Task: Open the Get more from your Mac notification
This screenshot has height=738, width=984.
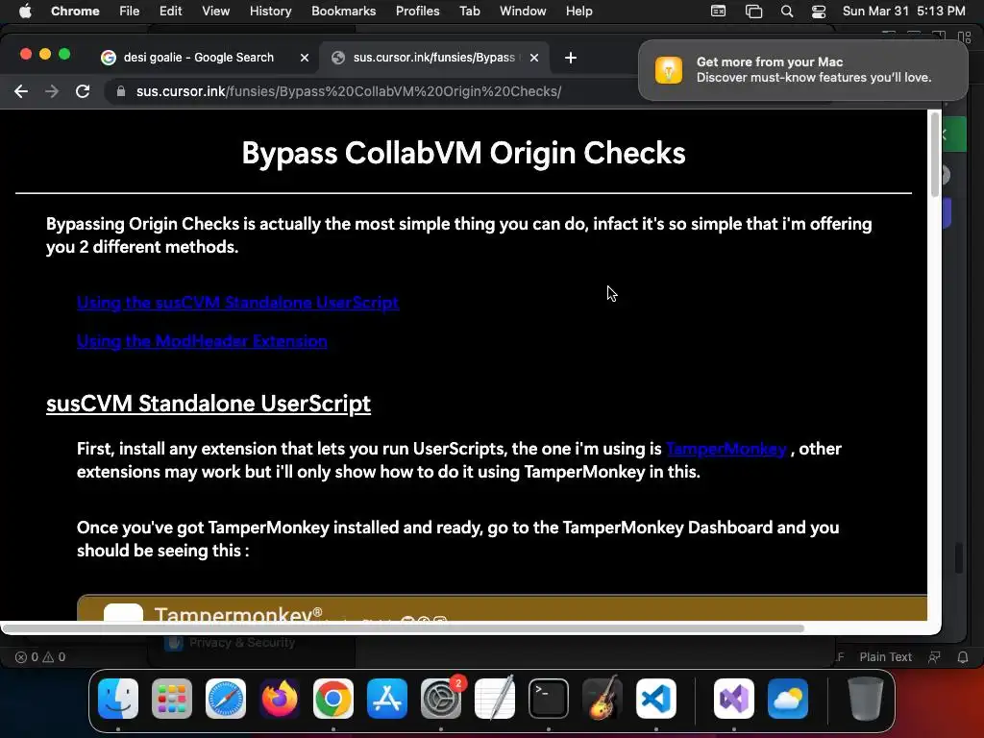Action: click(x=802, y=69)
